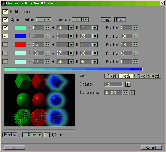Click the preview progress bar below image

(x=40, y=130)
